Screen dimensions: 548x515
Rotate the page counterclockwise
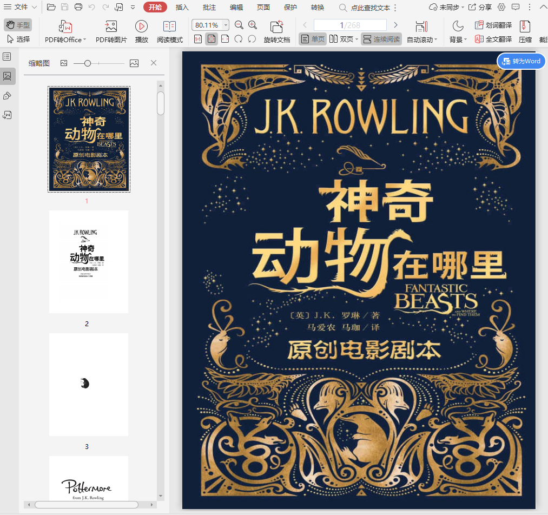click(x=252, y=39)
